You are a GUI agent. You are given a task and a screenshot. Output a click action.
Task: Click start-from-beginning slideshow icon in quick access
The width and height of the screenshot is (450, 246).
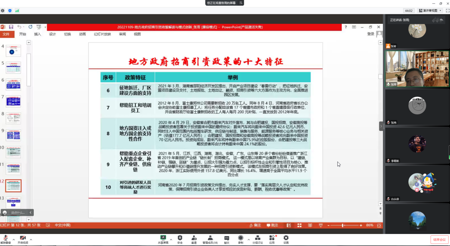39,27
